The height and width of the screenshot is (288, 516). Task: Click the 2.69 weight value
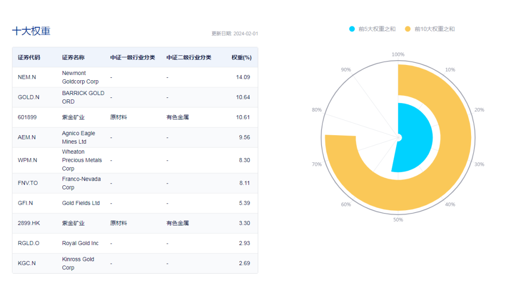245,263
